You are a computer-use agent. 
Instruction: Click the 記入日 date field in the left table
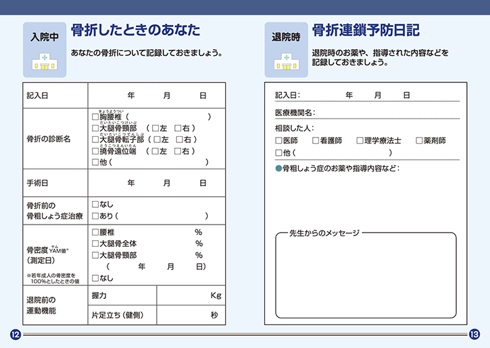pyautogui.click(x=157, y=95)
